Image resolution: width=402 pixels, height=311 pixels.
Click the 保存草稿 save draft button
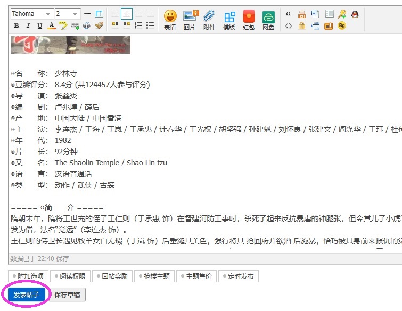68,295
